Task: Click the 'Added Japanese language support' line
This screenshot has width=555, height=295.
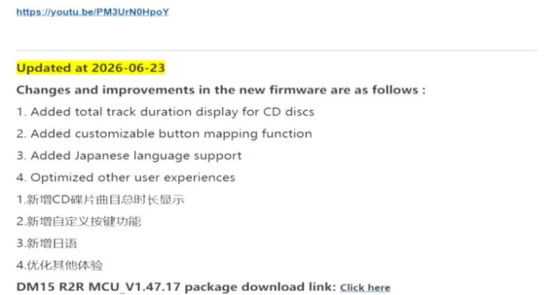Action: tap(129, 156)
